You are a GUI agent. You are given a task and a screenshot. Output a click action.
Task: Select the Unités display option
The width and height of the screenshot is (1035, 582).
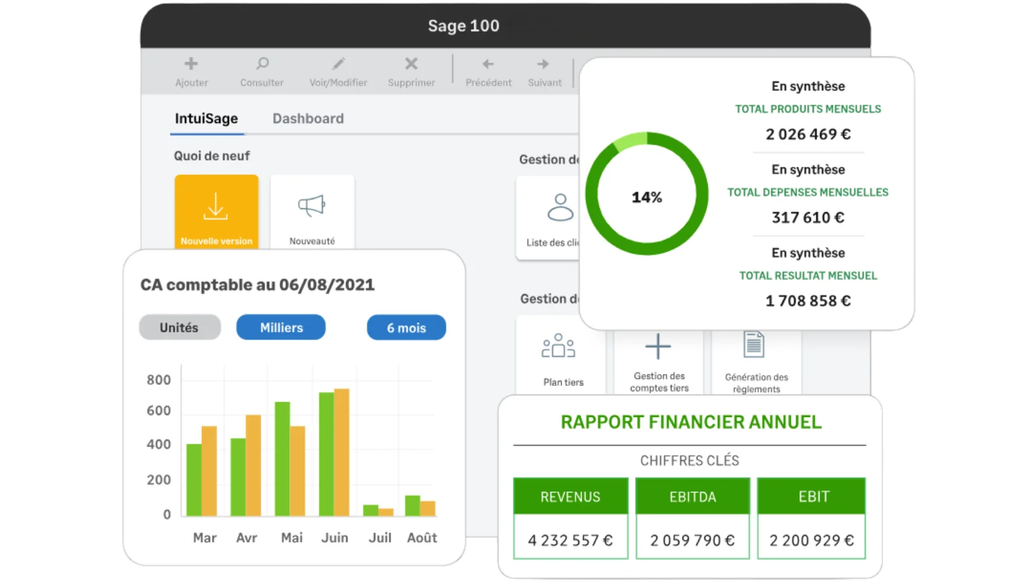coord(180,327)
